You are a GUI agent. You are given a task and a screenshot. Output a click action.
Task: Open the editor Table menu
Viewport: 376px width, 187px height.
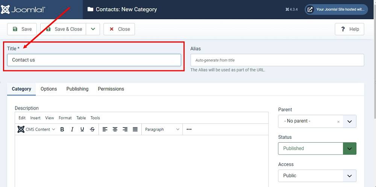(x=81, y=118)
